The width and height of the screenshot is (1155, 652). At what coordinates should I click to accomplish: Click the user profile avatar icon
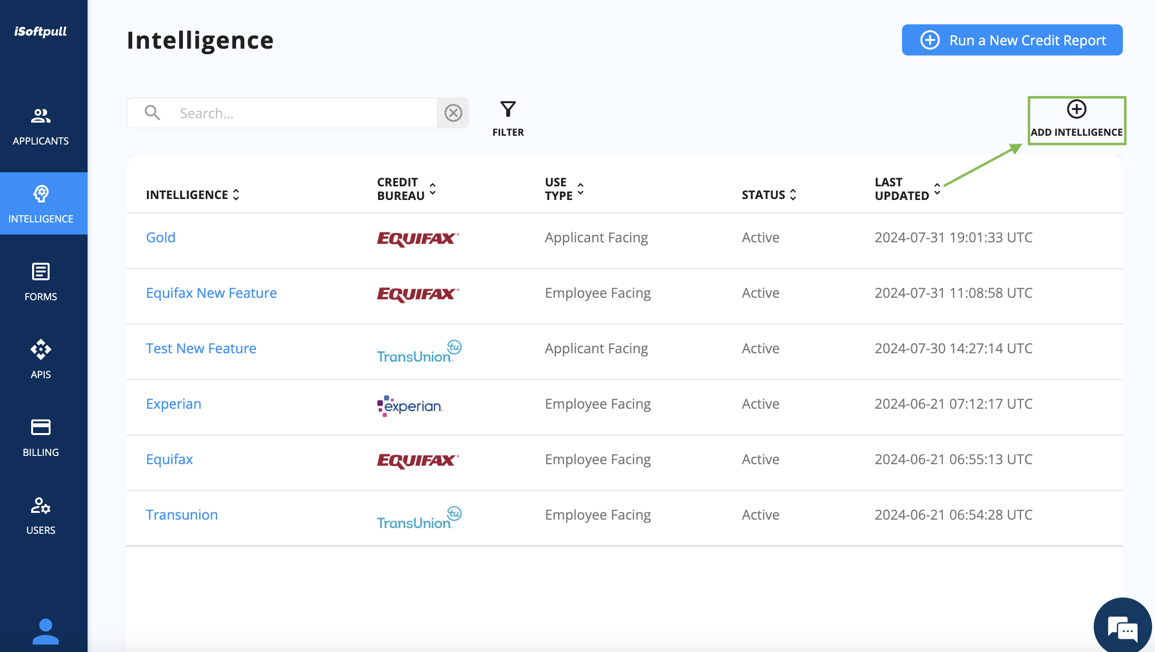(x=45, y=631)
